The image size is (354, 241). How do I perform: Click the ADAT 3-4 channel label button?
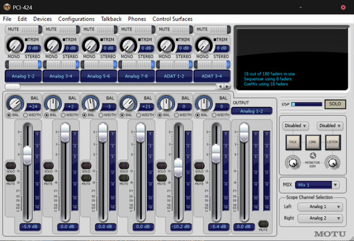pyautogui.click(x=212, y=77)
